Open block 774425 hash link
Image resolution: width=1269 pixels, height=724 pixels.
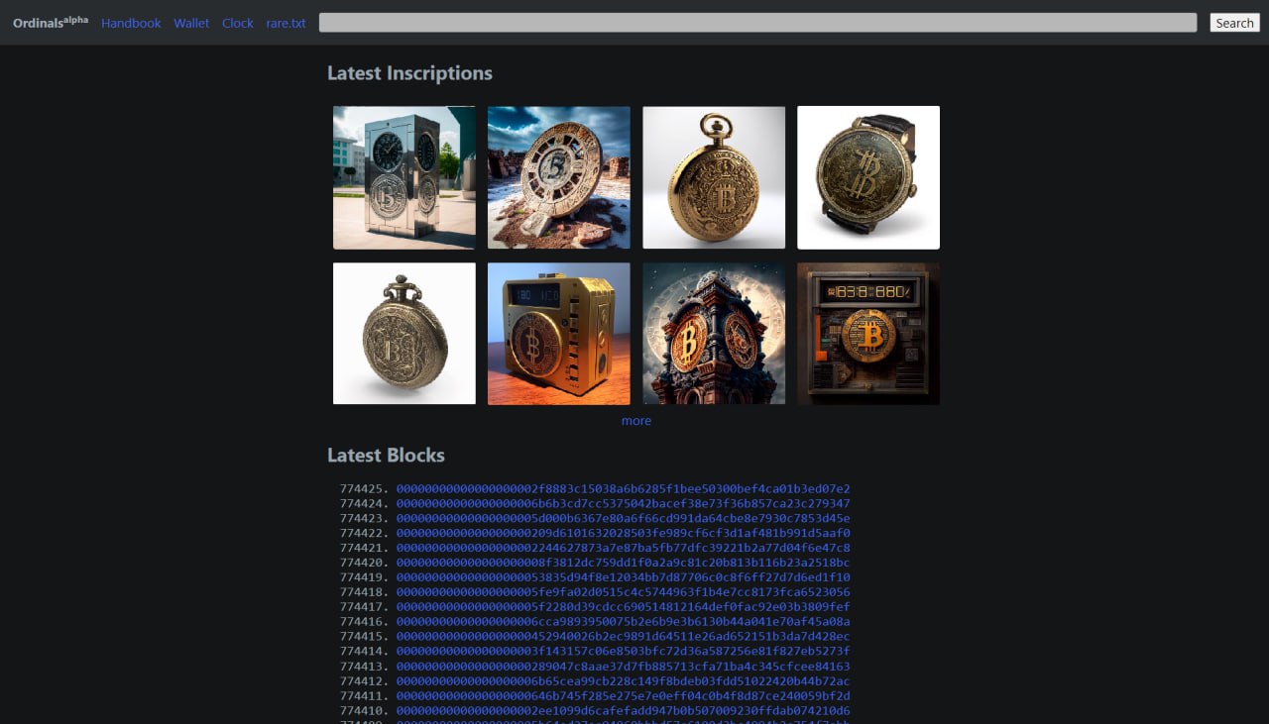(x=624, y=489)
